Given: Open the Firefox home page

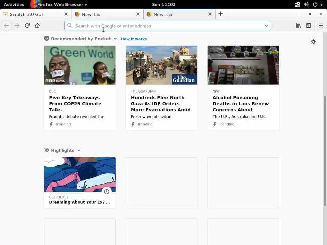Looking at the screenshot, I should coord(37,26).
